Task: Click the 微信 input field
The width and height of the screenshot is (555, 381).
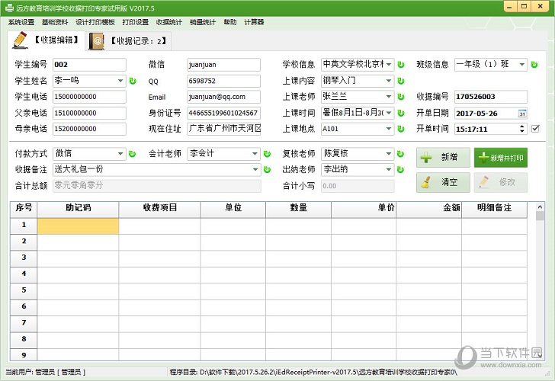Action: click(x=223, y=65)
